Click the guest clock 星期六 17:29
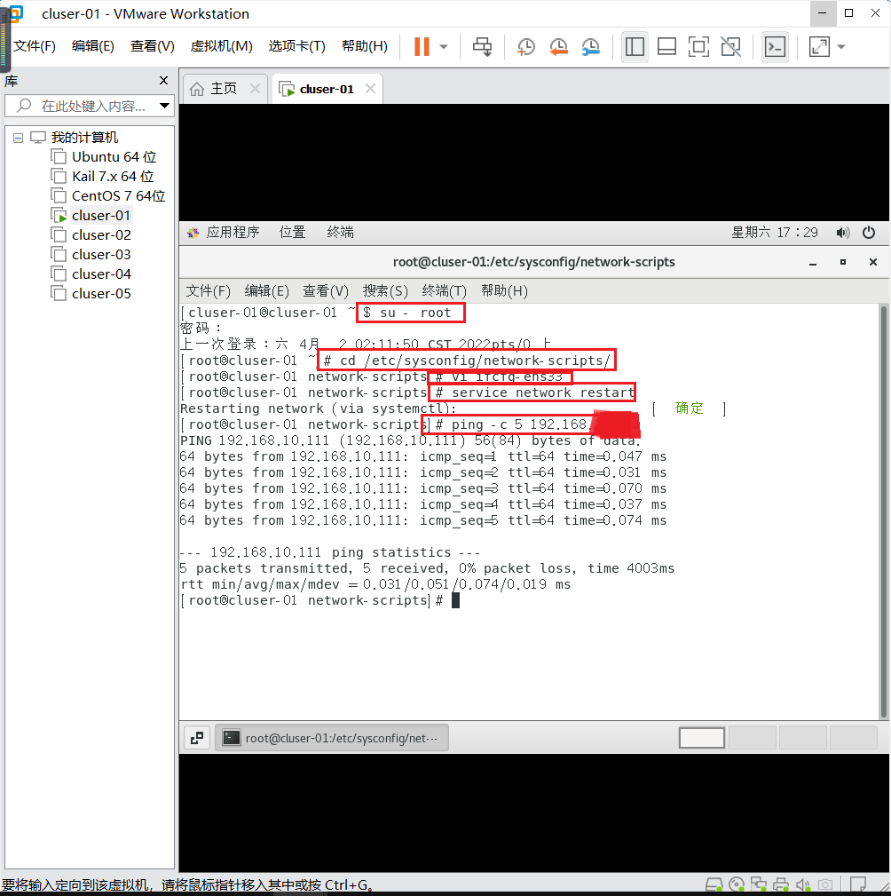This screenshot has width=891, height=896. 775,233
